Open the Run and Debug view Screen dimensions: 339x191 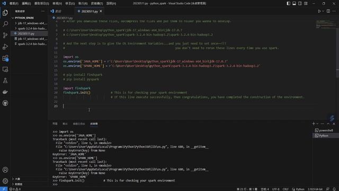[5, 47]
